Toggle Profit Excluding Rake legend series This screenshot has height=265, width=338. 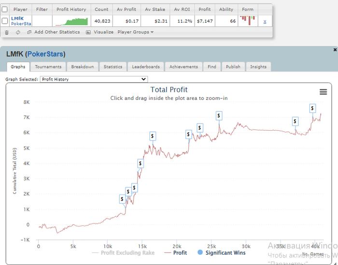[x=123, y=253]
